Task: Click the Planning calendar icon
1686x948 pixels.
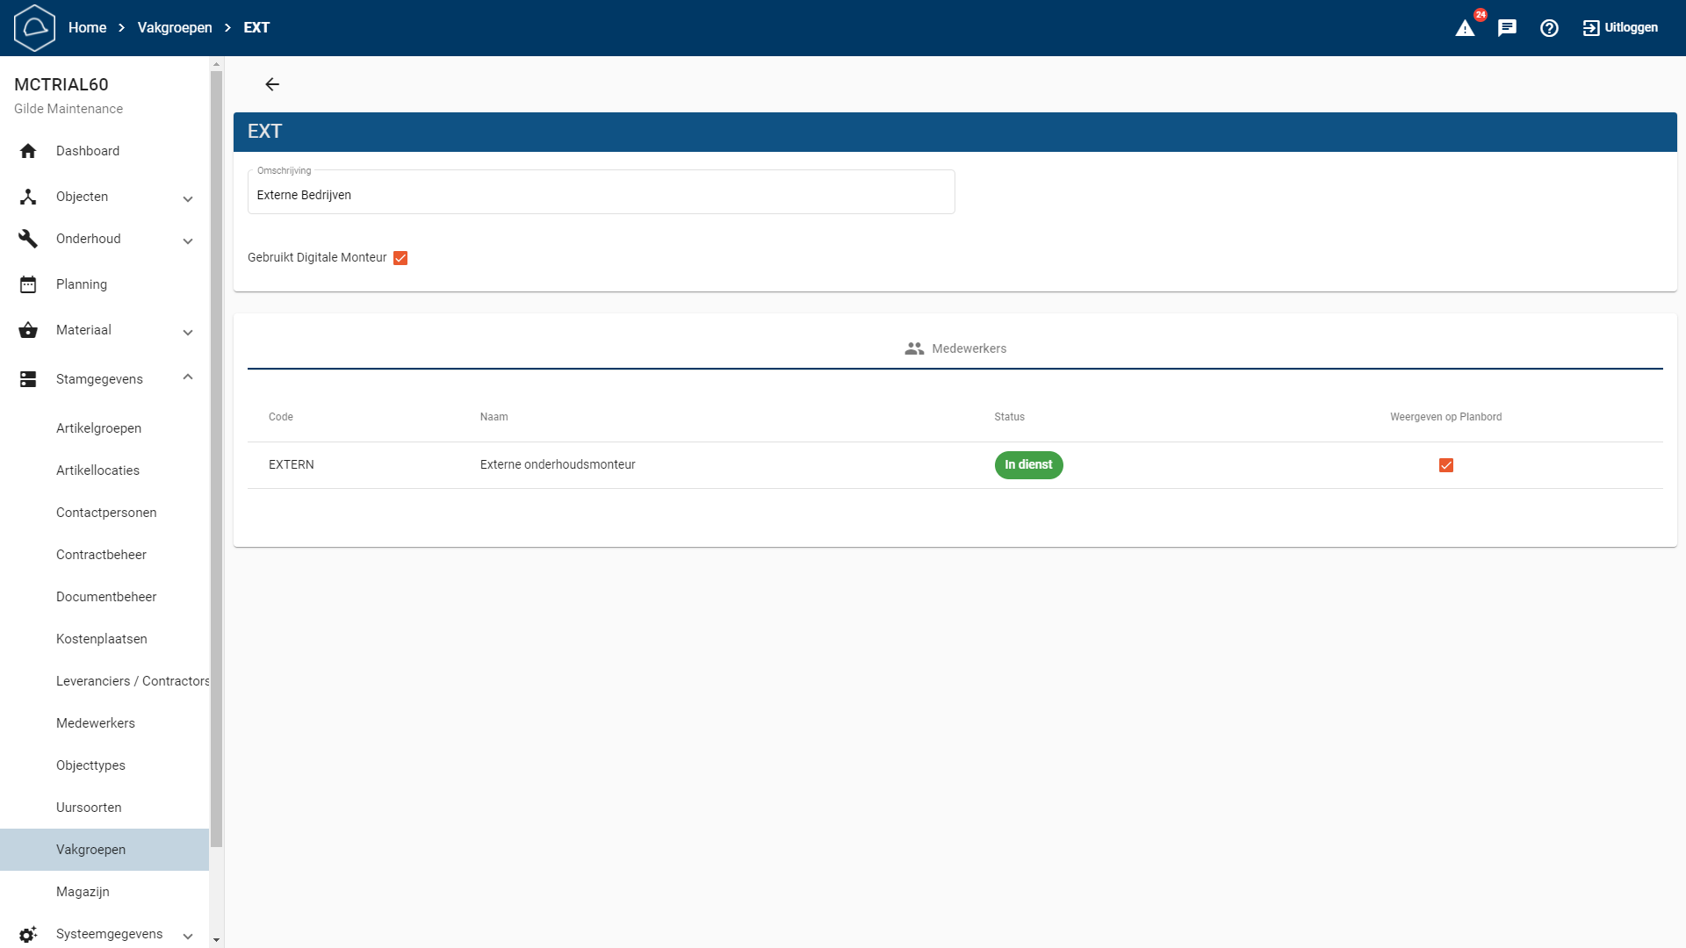Action: coord(28,284)
